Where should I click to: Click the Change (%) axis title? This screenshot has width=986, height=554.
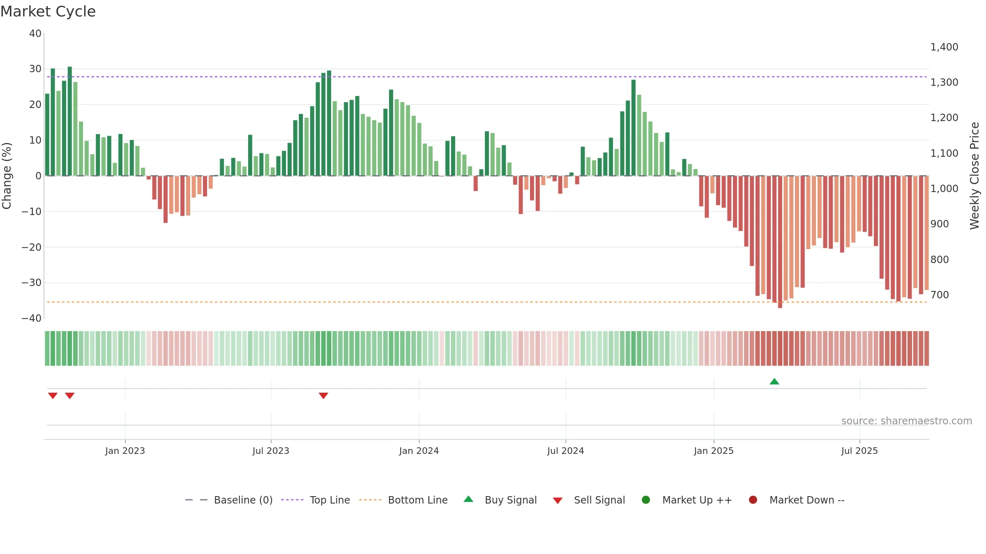pos(7,176)
